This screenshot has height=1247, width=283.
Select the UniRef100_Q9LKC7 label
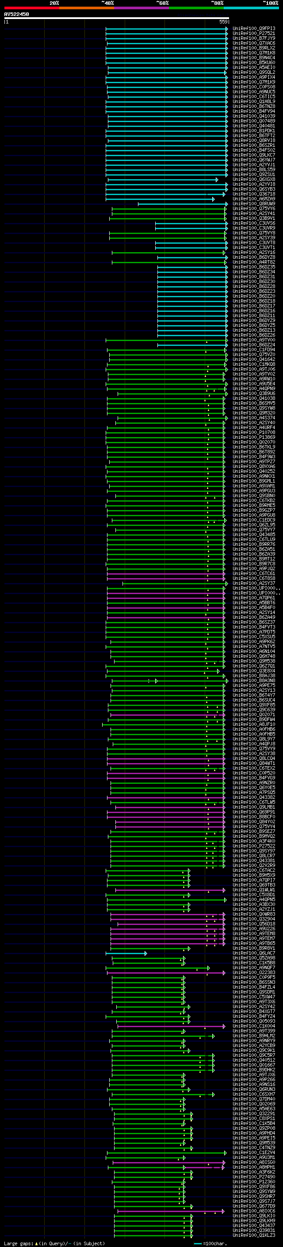(x=254, y=155)
